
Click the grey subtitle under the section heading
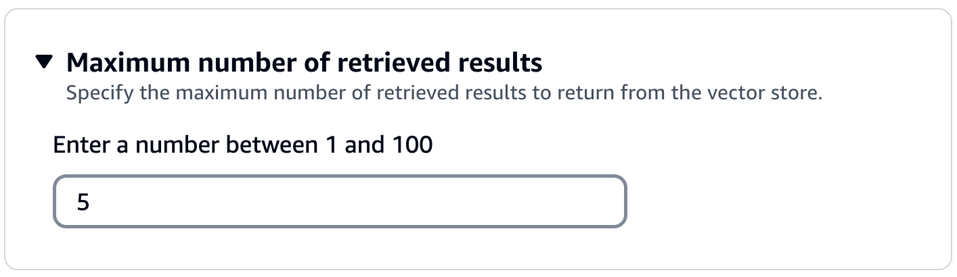point(443,93)
